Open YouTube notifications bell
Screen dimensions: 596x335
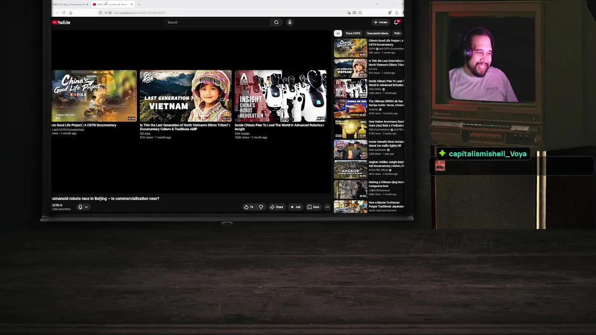pyautogui.click(x=396, y=22)
